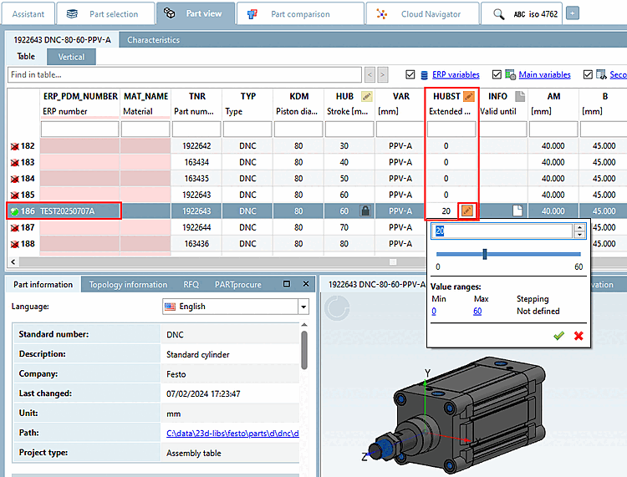Uncheck the third variables checkbox after Main variables
Viewport: 627px width, 477px height.
(x=589, y=74)
